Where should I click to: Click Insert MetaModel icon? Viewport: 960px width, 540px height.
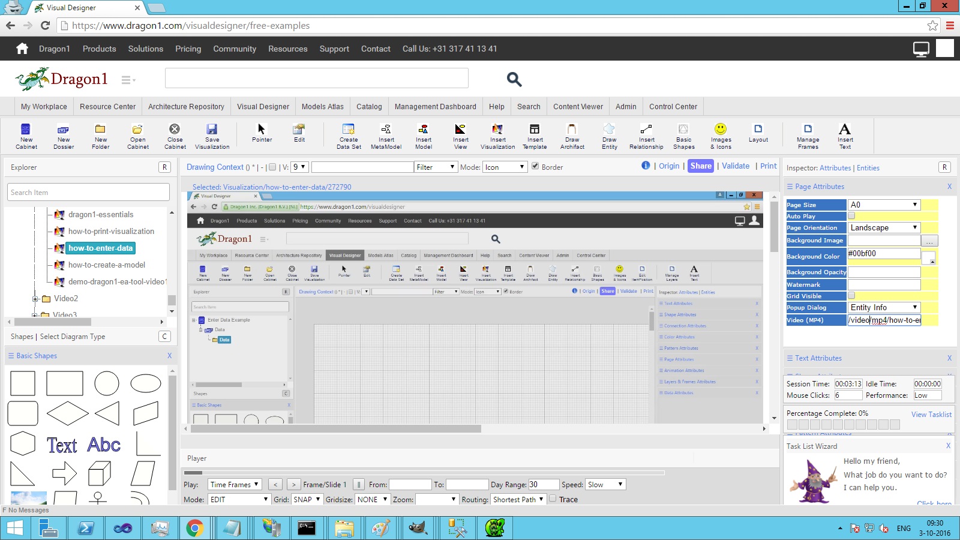tap(386, 136)
